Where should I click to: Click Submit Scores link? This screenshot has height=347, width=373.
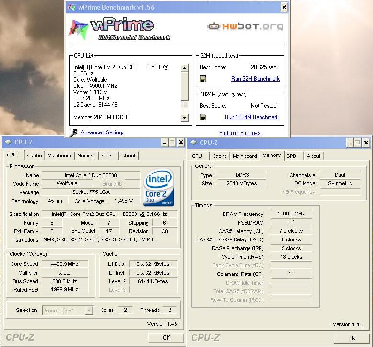coord(240,133)
